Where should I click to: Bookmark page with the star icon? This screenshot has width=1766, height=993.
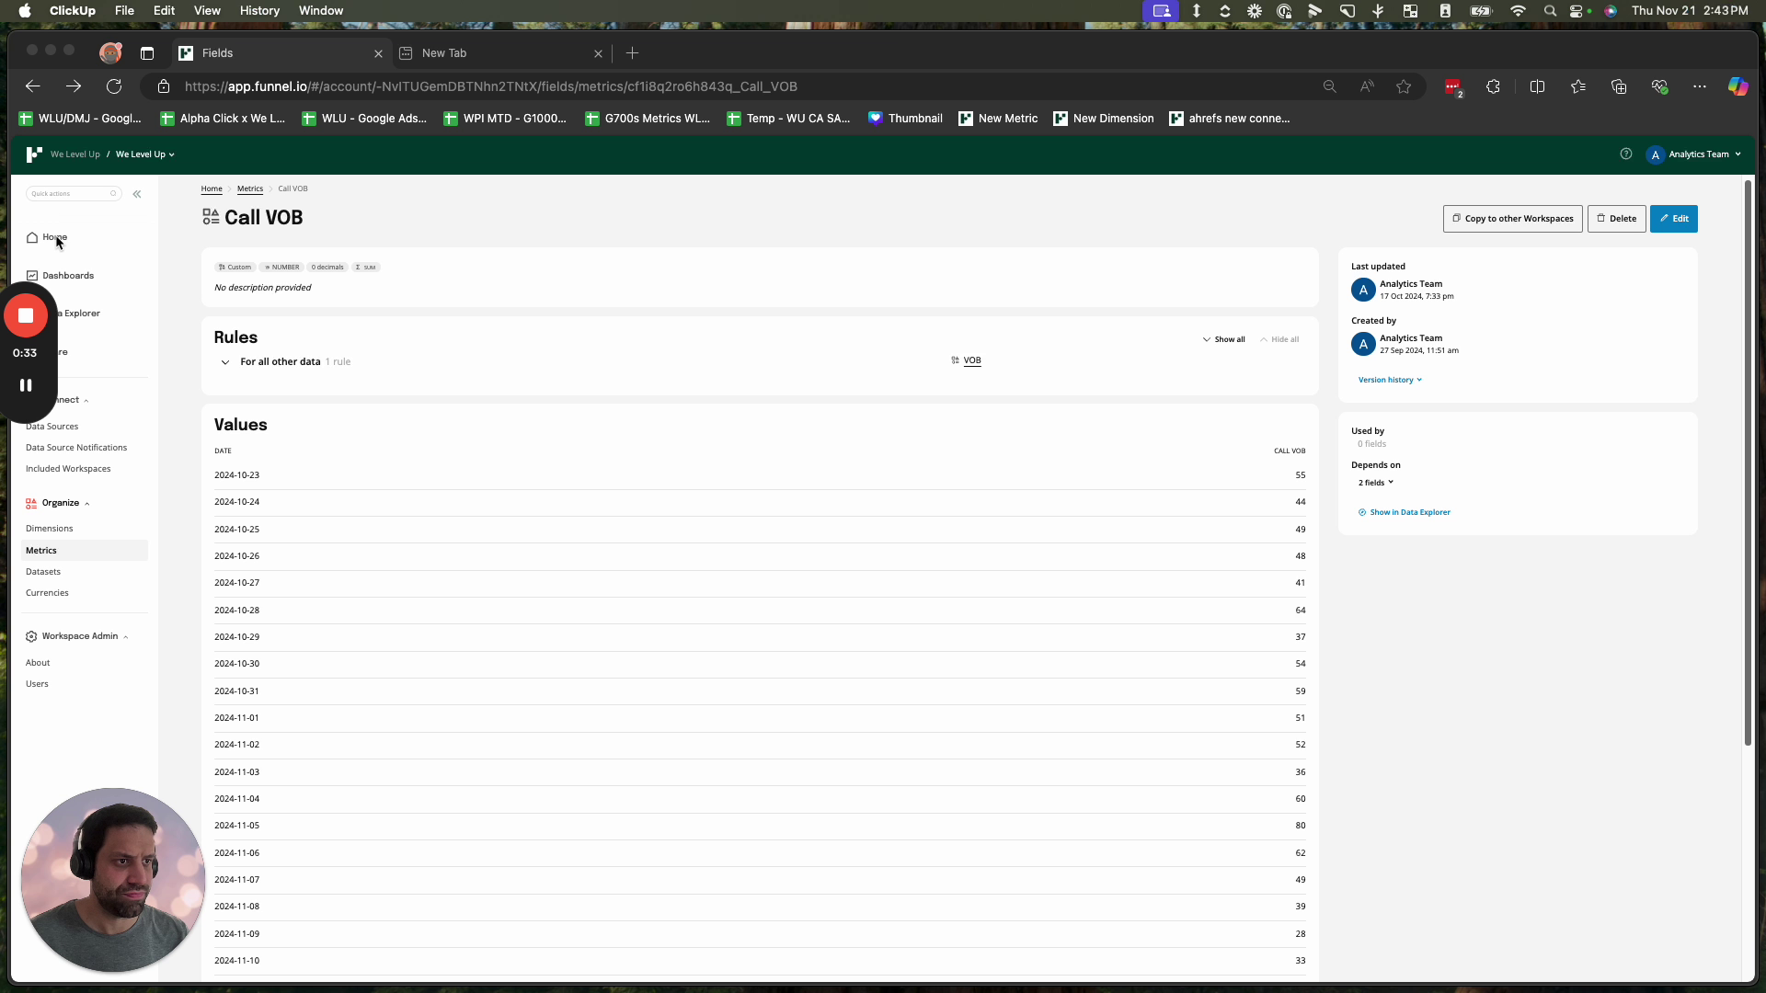coord(1404,86)
